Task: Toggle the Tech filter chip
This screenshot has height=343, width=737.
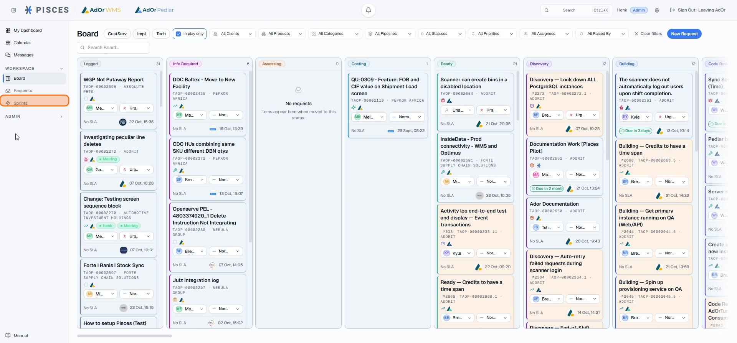Action: [x=161, y=34]
